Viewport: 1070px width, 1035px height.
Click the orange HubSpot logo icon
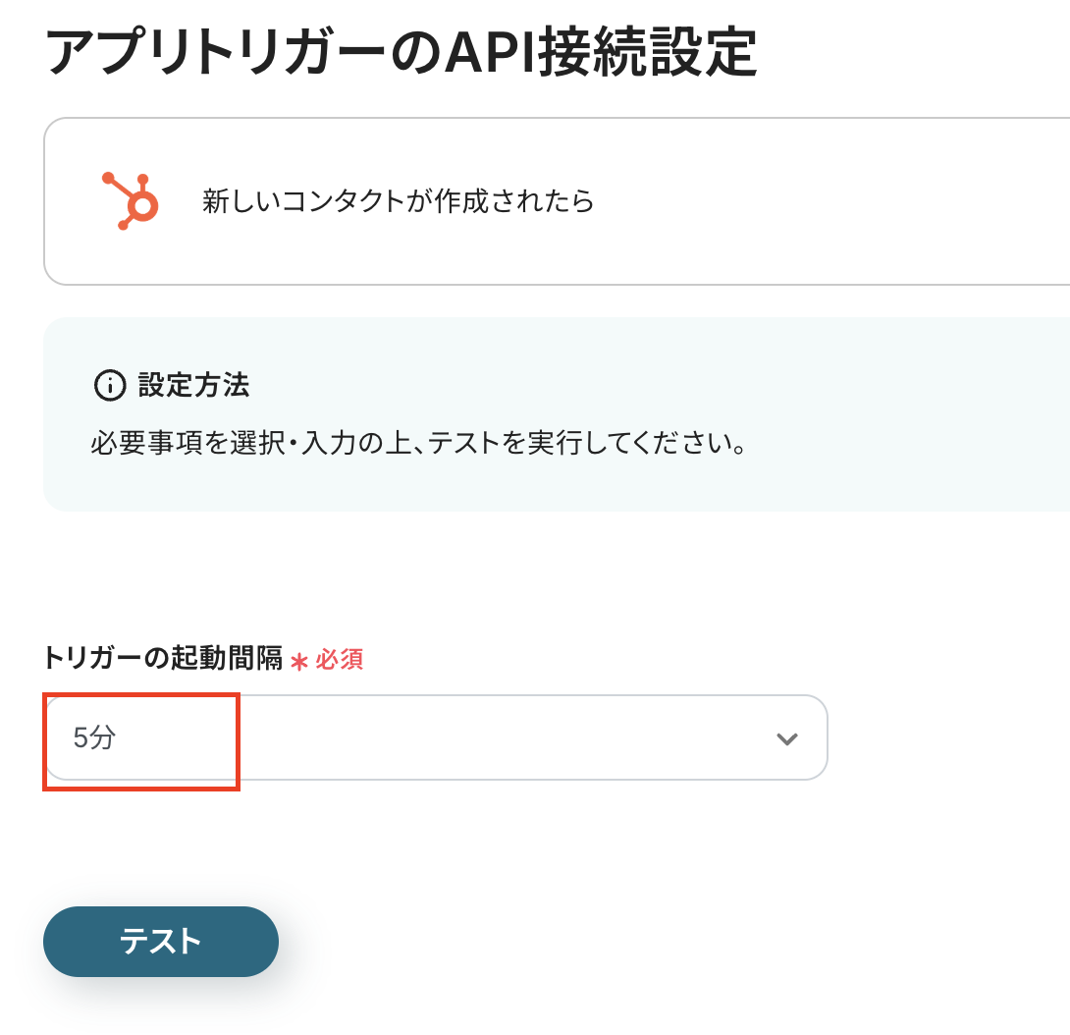pos(130,201)
